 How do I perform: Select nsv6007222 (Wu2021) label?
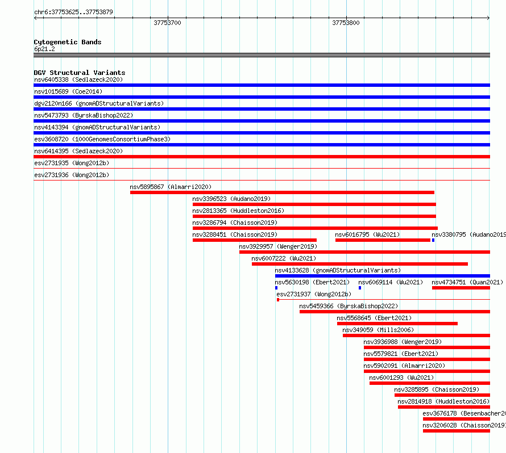pos(284,258)
